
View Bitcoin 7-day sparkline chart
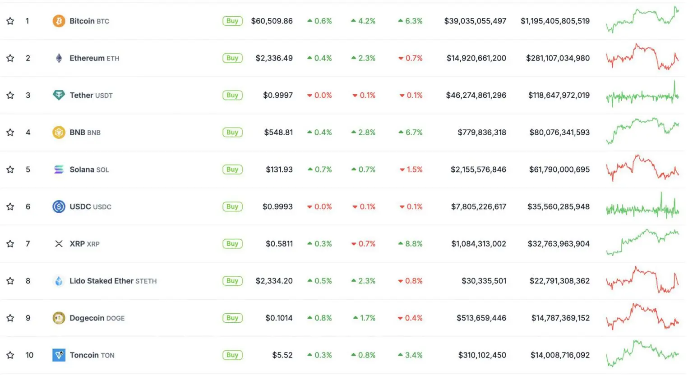pos(642,20)
